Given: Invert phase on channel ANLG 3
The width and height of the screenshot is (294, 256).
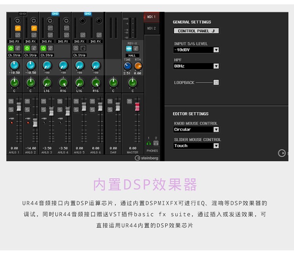Looking at the screenshot, I should (x=50, y=35).
